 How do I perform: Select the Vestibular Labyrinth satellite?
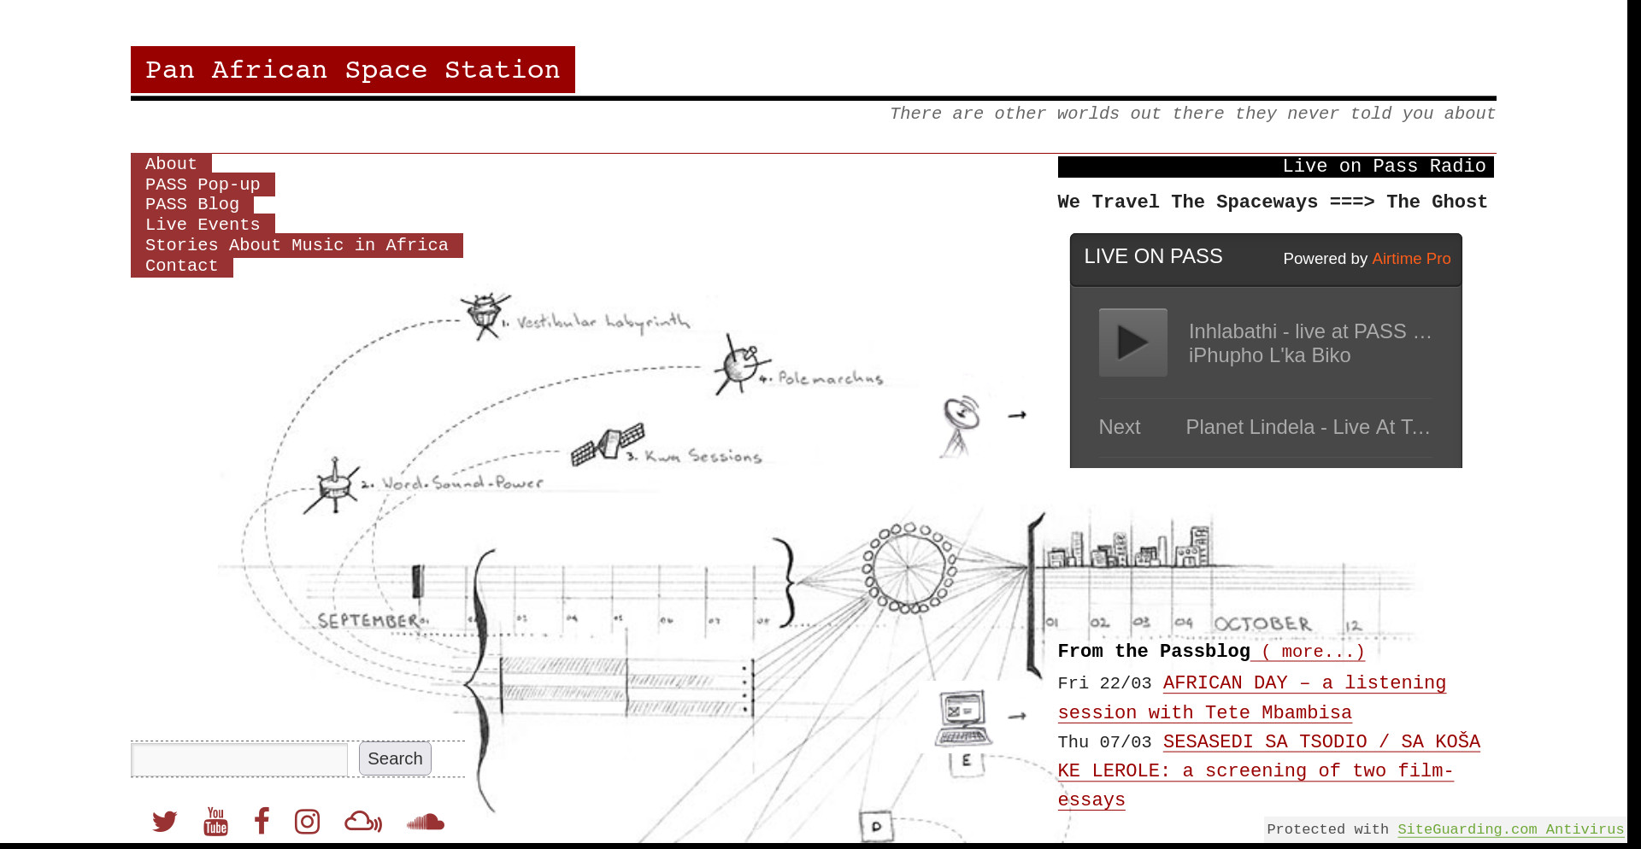point(485,315)
